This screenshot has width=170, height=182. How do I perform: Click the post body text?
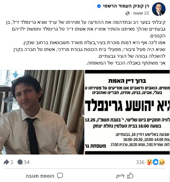pos(86,42)
